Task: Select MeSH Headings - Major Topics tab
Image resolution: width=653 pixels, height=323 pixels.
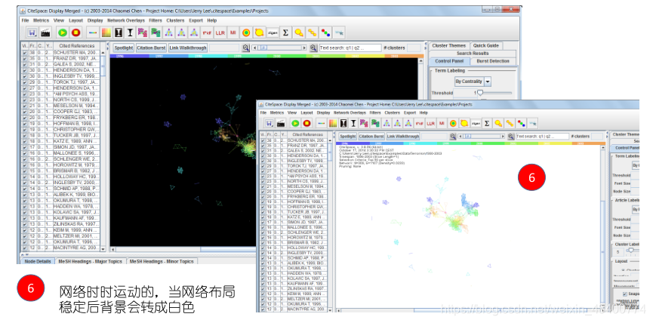Action: [x=91, y=261]
